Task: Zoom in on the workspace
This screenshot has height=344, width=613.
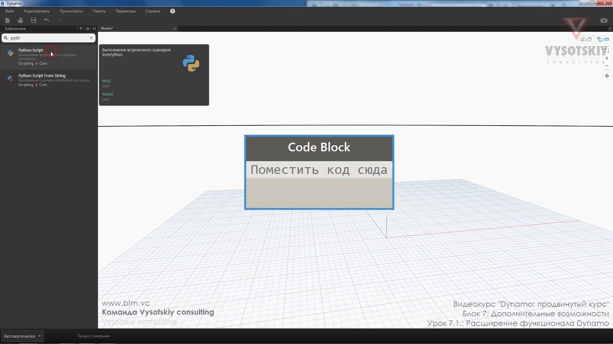Action: tap(607, 58)
